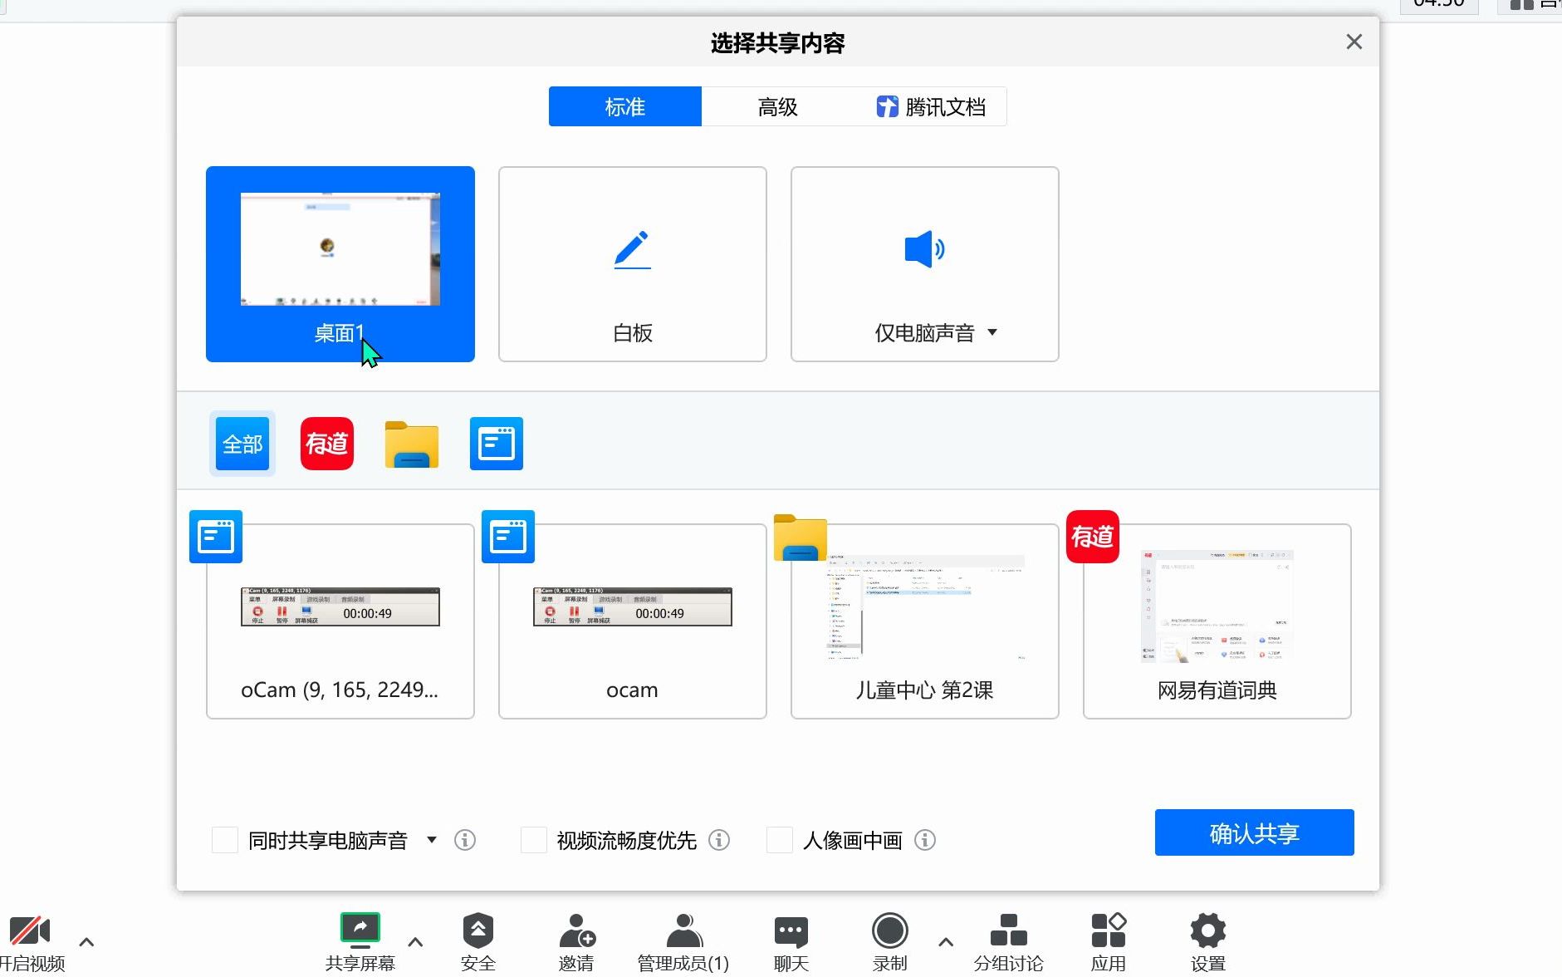Expand the 共享屏幕 options chevron
This screenshot has width=1562, height=977.
(416, 942)
